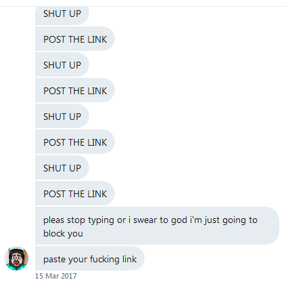Click the third SHUT UP message bubble

(62, 116)
